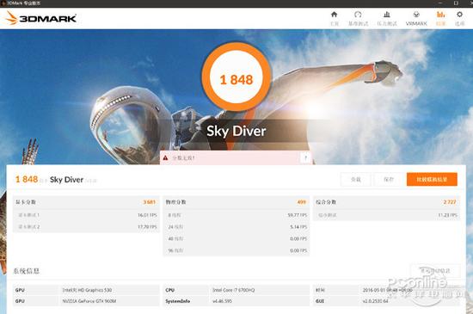473x314 pixels.
Task: Click the 59.77 FPS physics value
Action: (x=298, y=215)
